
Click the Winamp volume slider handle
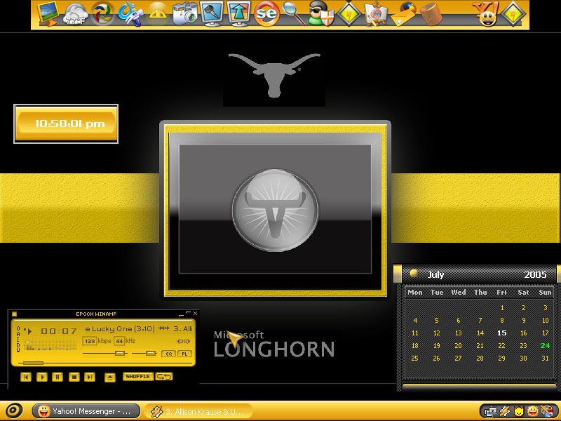(x=120, y=354)
